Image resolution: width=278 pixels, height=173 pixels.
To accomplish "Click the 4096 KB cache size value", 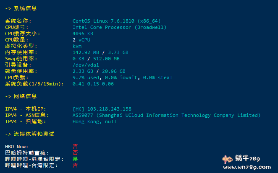I will [83, 34].
